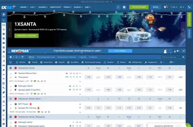The height and width of the screenshot is (127, 193).
Task: Expand markets for Циндао Дабл Стар Иглс chevron
Action: (80, 94)
